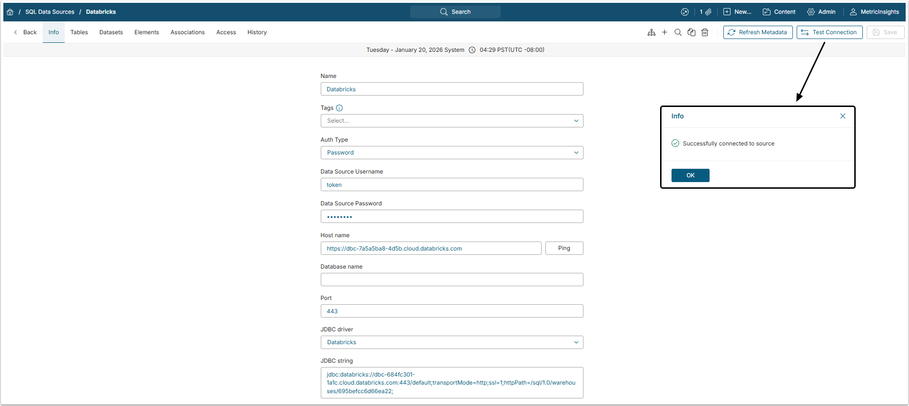
Task: Close the Info dialog with X
Action: click(x=842, y=116)
